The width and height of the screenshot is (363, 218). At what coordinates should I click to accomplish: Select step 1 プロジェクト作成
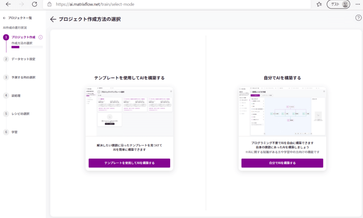[x=23, y=37]
